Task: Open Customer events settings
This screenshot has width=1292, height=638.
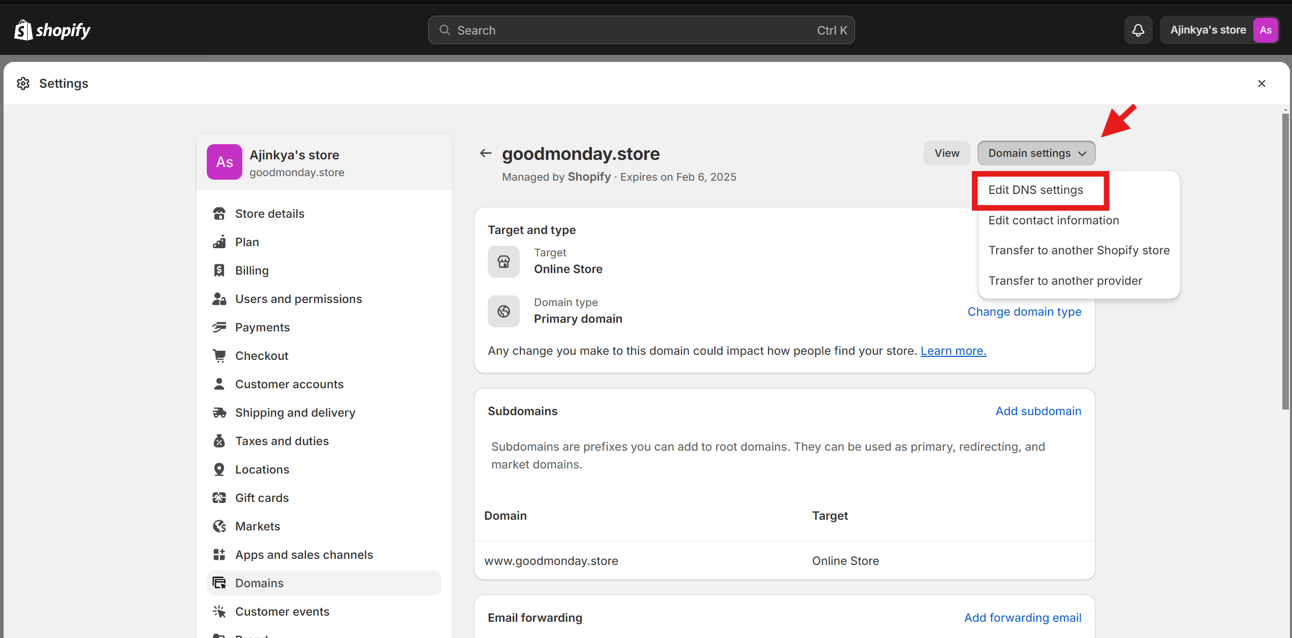Action: point(324,612)
